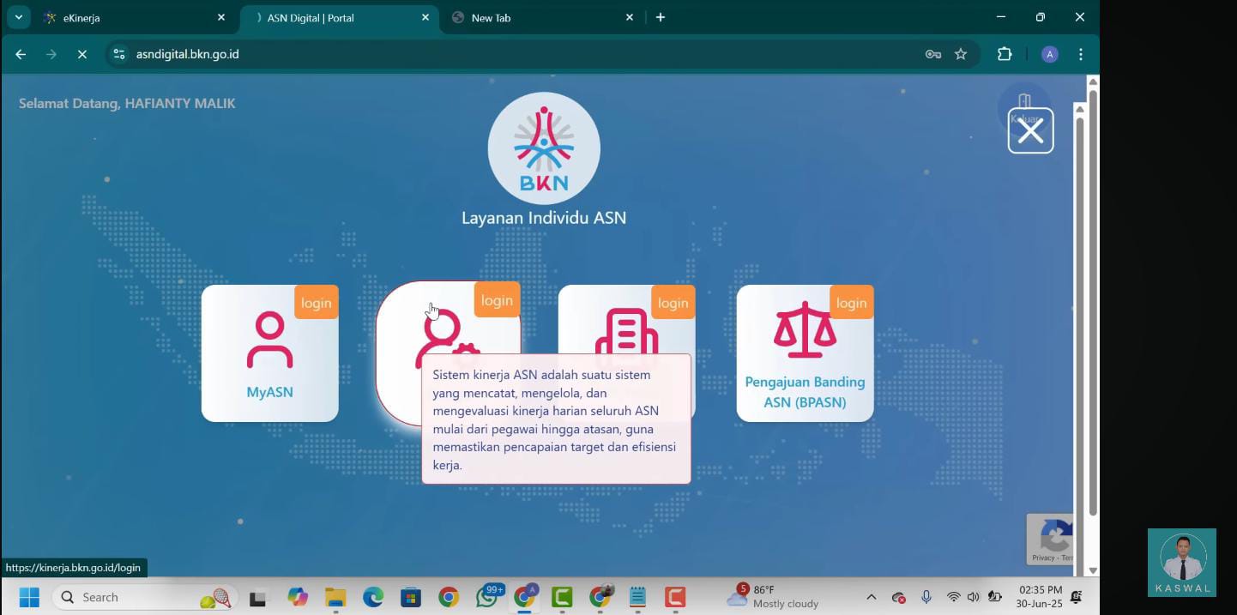
Task: Open the Wi-Fi network tray icon
Action: 953,597
